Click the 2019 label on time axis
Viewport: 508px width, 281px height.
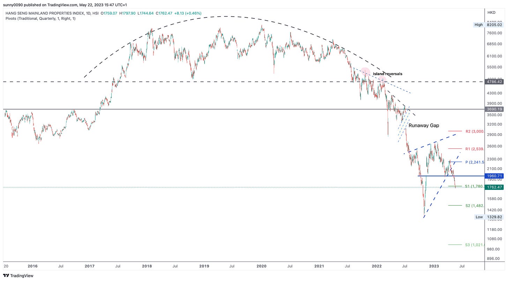(204, 266)
